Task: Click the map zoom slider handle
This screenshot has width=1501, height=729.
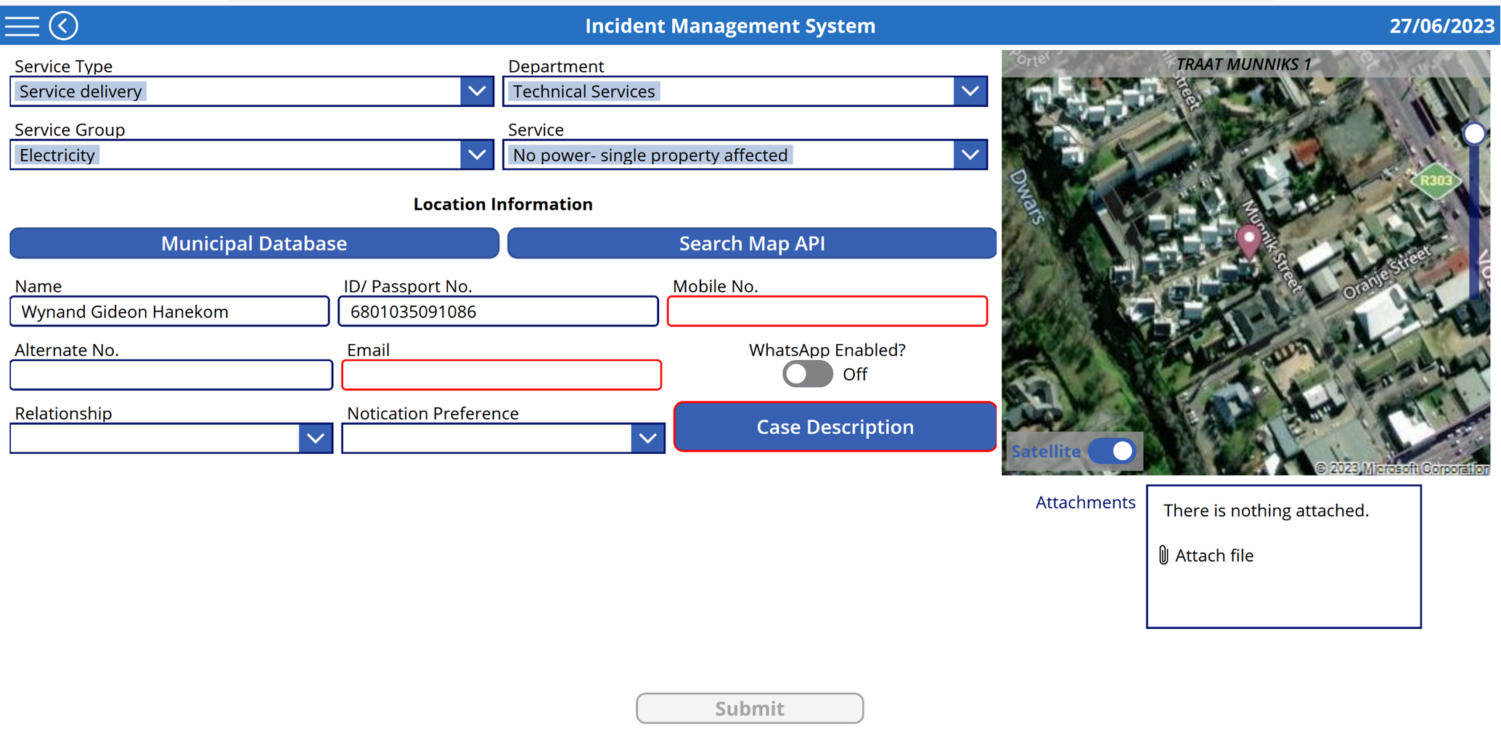Action: pyautogui.click(x=1474, y=134)
